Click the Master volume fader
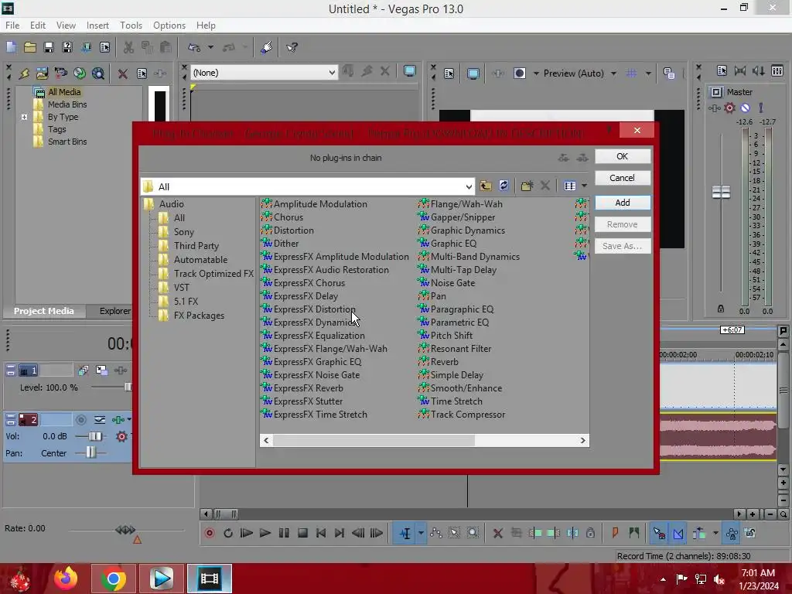 [721, 192]
